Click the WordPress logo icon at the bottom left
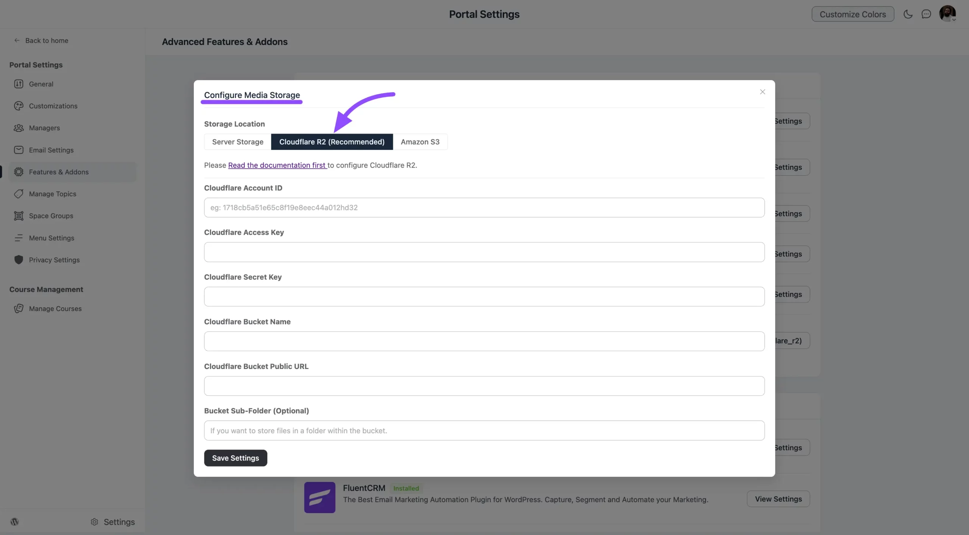Image resolution: width=969 pixels, height=535 pixels. point(14,522)
